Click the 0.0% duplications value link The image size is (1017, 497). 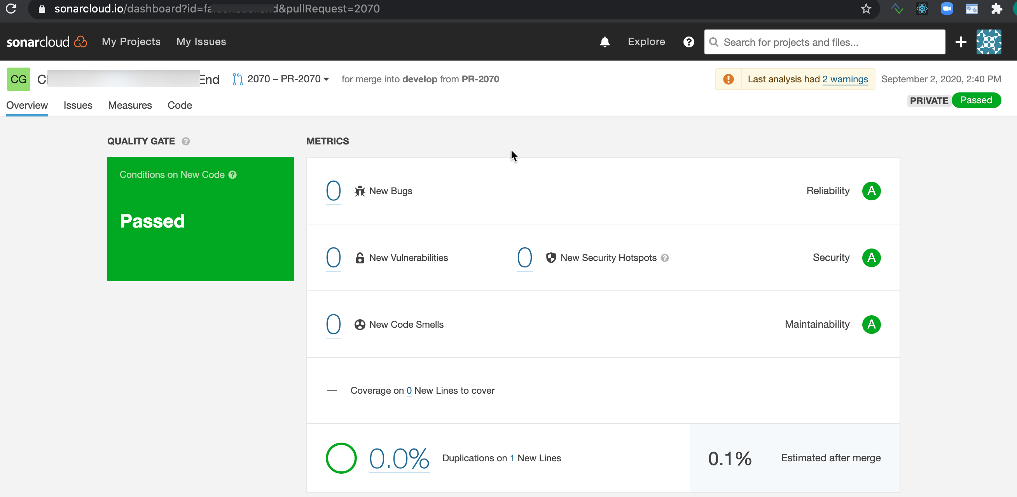[399, 458]
